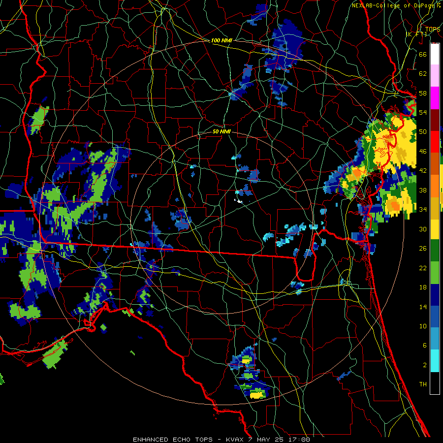Screen dimensions: 443x443
Task: Click the '7 MAY 25' date in caption
Action: (267, 440)
